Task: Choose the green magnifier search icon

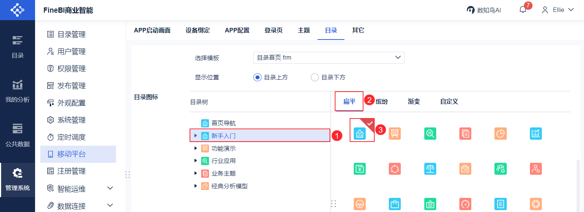Action: point(430,133)
